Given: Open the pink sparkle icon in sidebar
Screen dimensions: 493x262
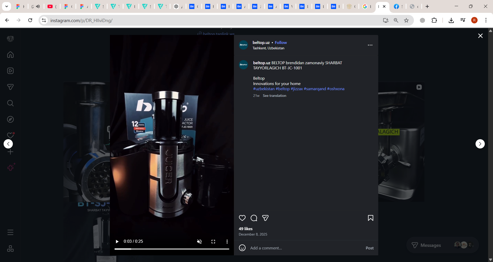Looking at the screenshot, I should [11, 167].
